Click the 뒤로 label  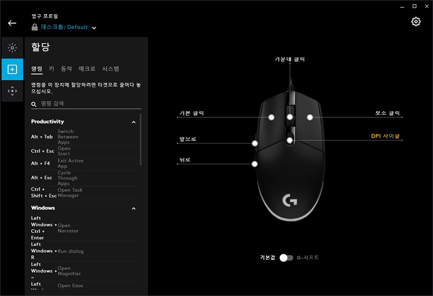coord(185,160)
